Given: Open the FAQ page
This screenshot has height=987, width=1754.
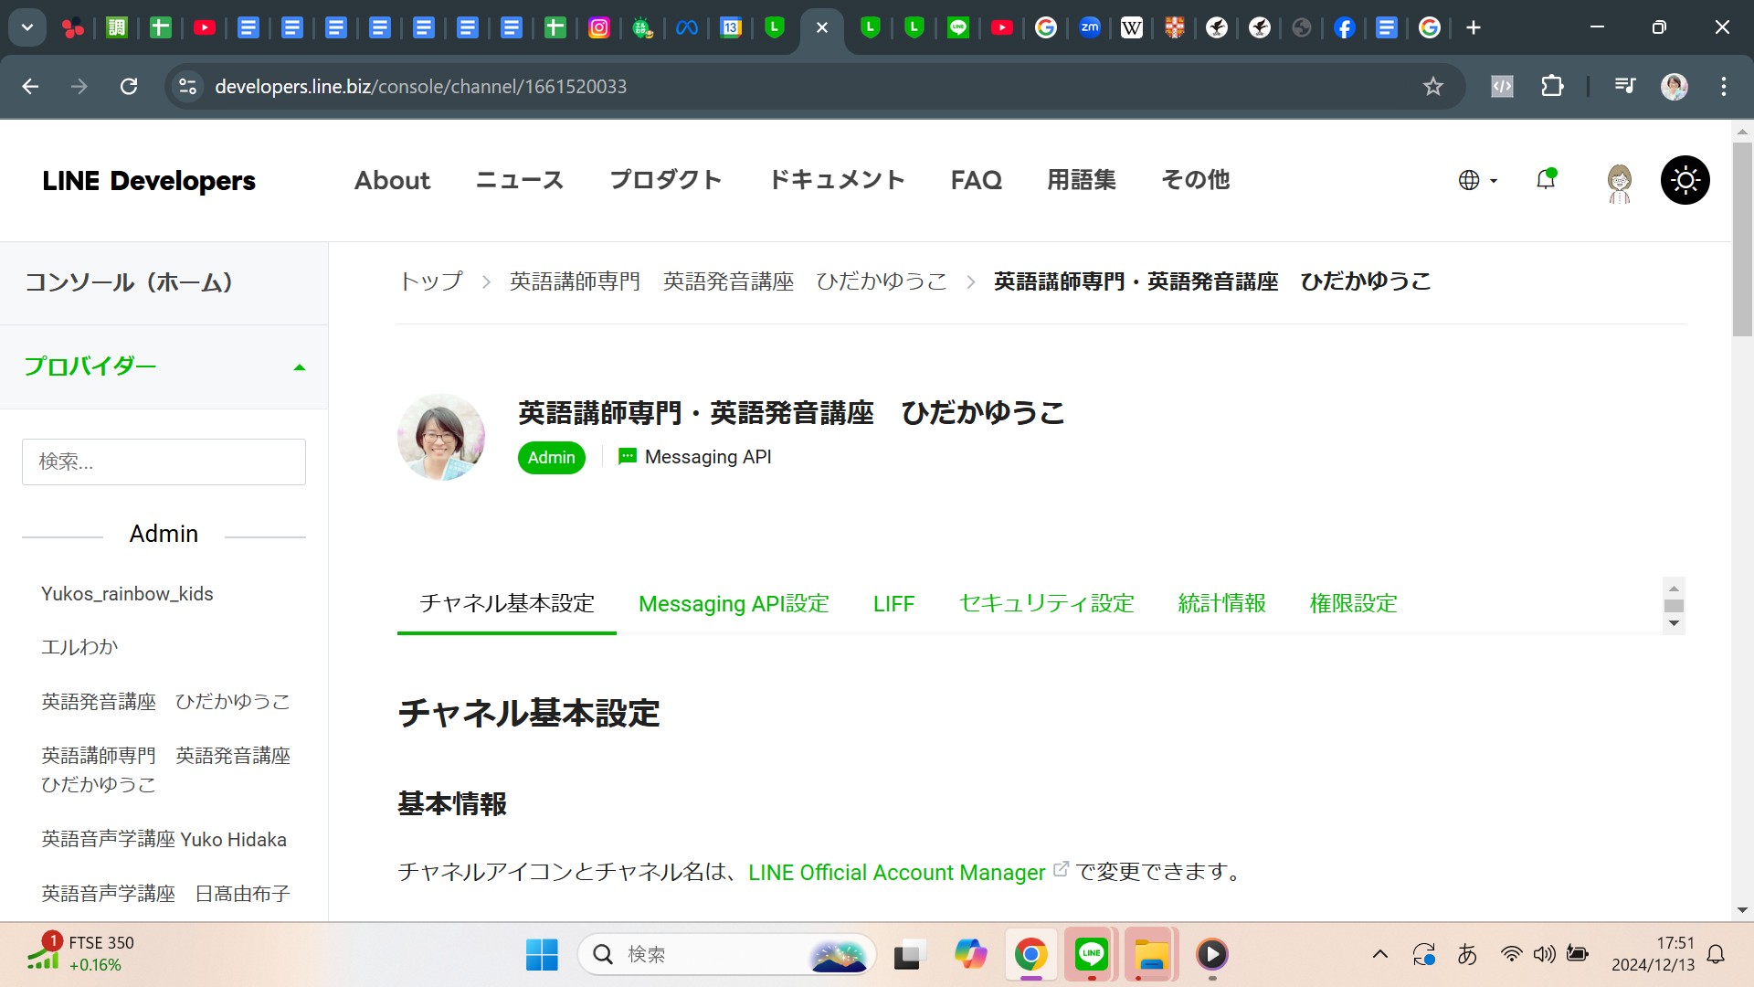Looking at the screenshot, I should click(x=976, y=180).
